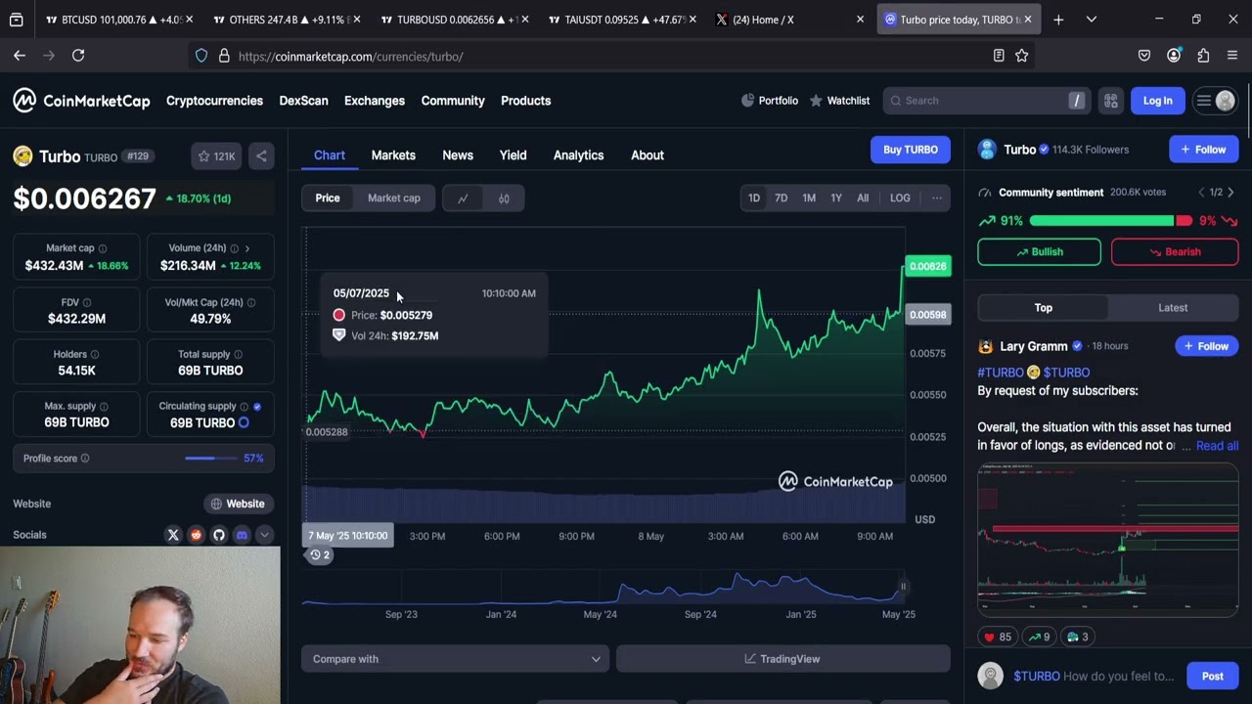
Task: Open Firefox account icon
Action: pyautogui.click(x=1174, y=56)
